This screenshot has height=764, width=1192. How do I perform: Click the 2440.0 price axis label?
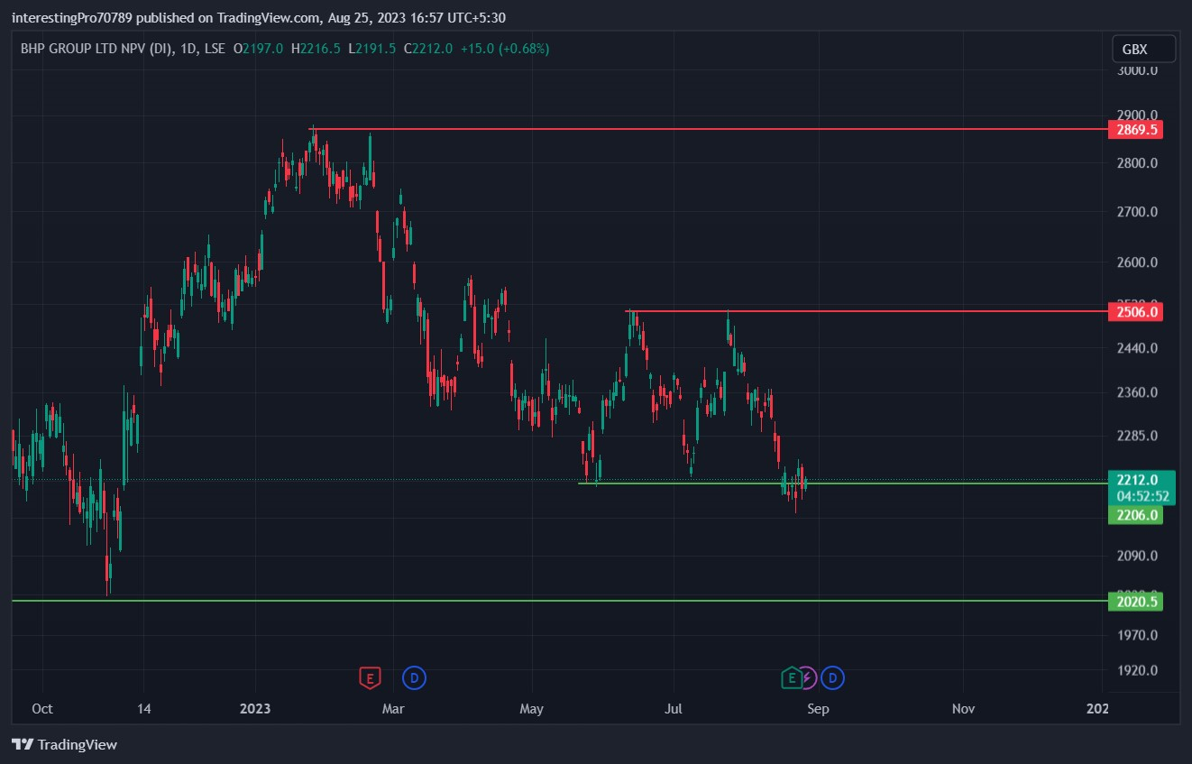[1138, 348]
